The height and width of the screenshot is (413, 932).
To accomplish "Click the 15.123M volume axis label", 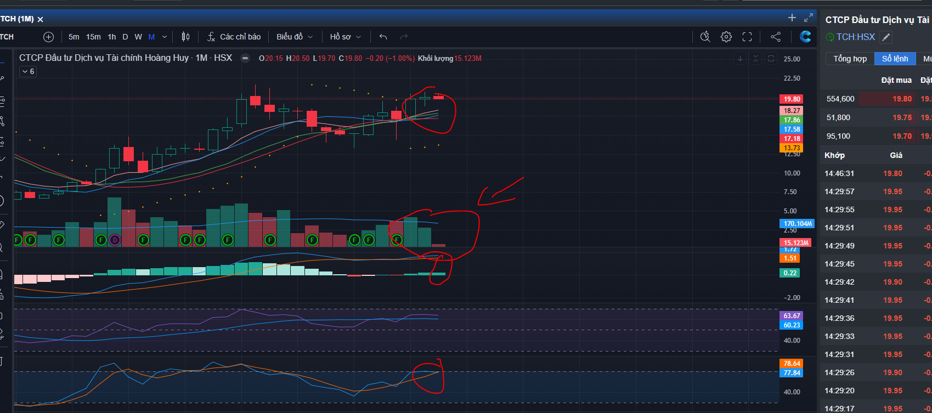I will click(795, 243).
